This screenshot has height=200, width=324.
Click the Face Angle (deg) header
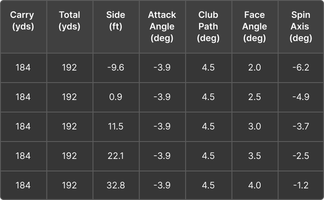click(254, 26)
